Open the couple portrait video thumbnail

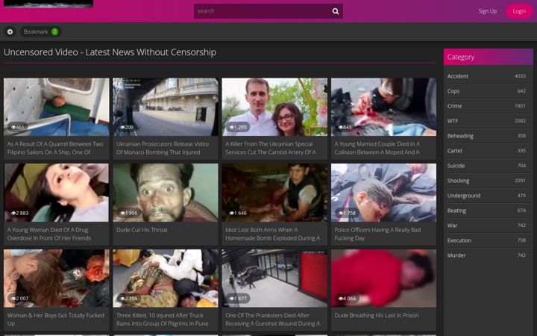coord(274,107)
